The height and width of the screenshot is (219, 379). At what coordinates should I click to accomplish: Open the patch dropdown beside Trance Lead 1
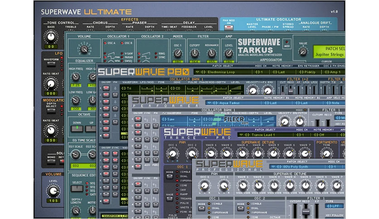(241, 135)
